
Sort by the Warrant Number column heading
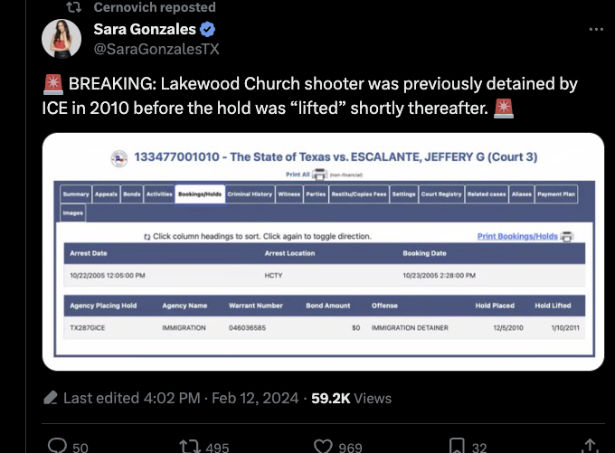tap(256, 306)
